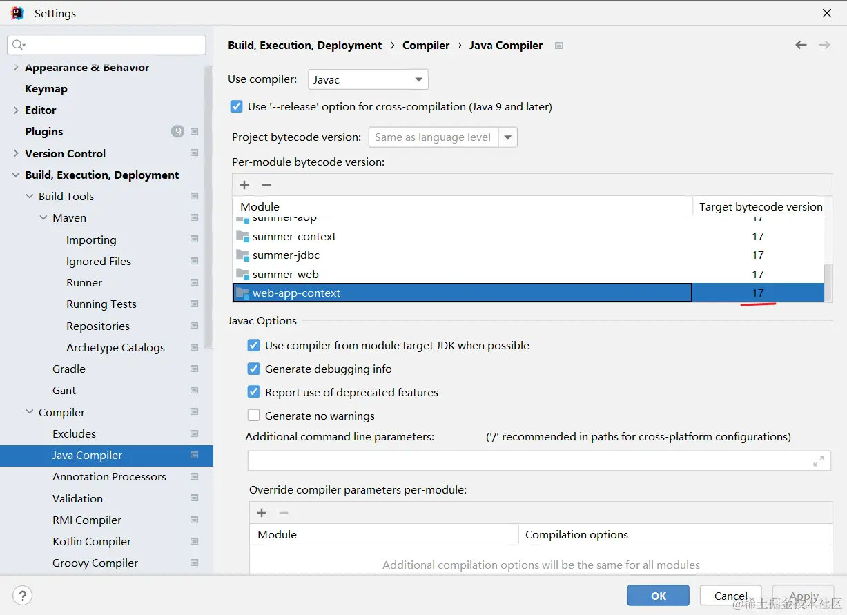Click the project icon next to Java Compiler in sidebar
The height and width of the screenshot is (615, 847).
click(194, 455)
